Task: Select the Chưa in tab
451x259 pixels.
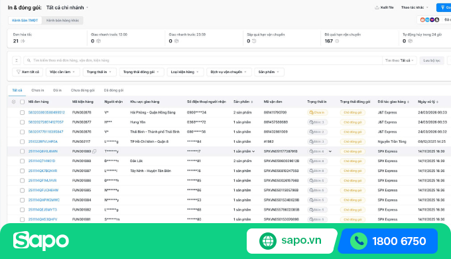Action: (38, 90)
